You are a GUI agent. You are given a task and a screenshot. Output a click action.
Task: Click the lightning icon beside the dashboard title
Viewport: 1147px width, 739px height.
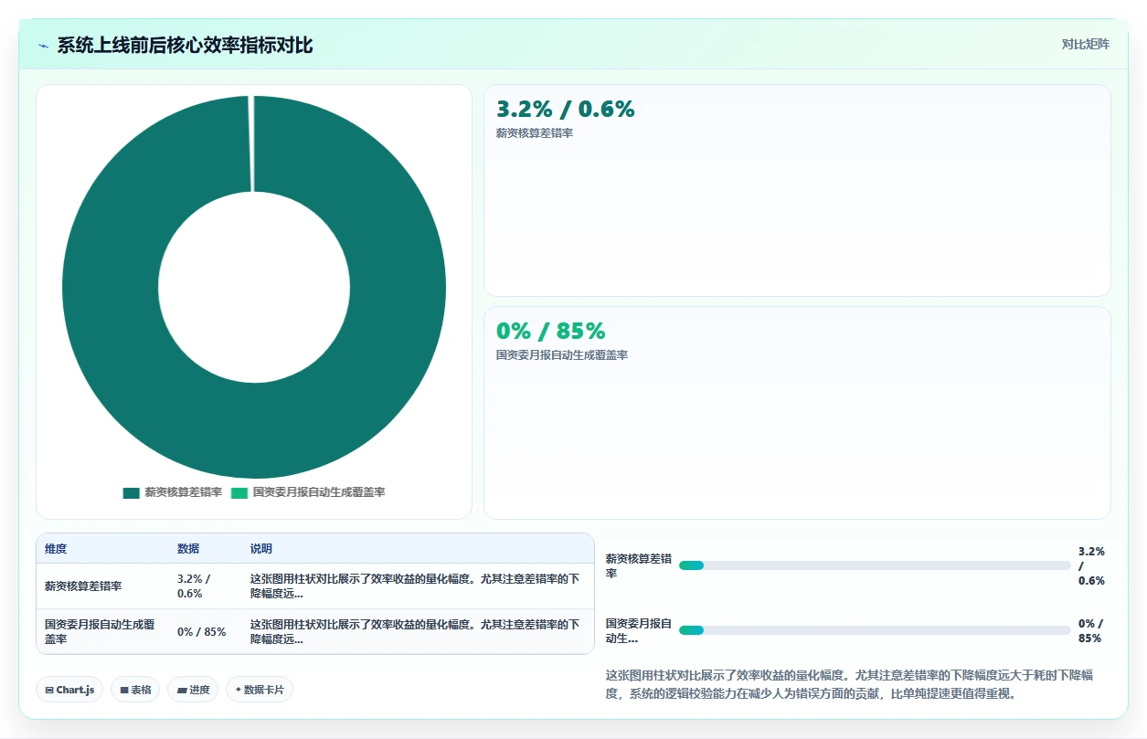43,46
